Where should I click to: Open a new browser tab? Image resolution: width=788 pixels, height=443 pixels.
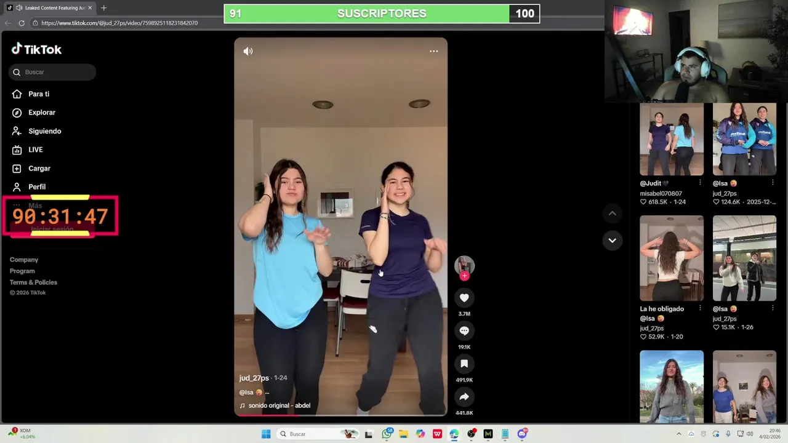[103, 8]
